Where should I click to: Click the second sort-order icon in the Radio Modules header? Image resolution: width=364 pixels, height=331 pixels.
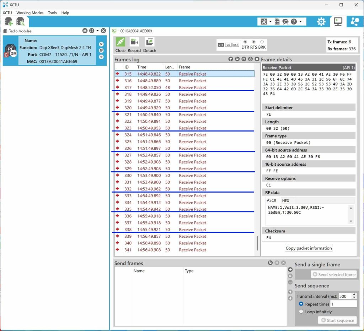click(92, 31)
